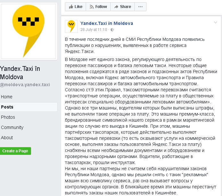Go to the Home section
This screenshot has width=222, height=196.
[7, 97]
